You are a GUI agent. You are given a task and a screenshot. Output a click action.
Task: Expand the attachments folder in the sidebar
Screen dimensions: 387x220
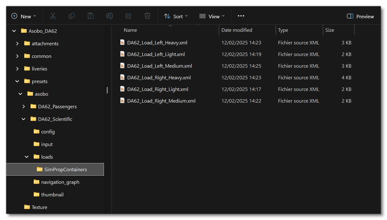point(17,43)
